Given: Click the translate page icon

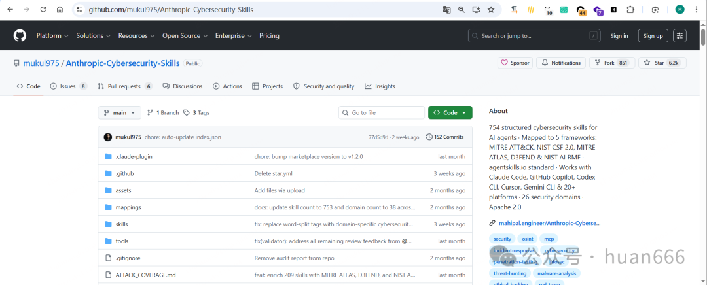Looking at the screenshot, I should 446,9.
